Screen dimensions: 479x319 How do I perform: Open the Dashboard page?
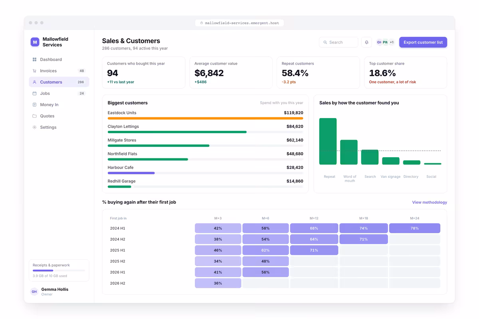click(59, 59)
